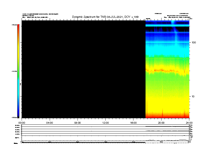Click the '100' frequency axis label
The width and height of the screenshot is (204, 158).
194,43
